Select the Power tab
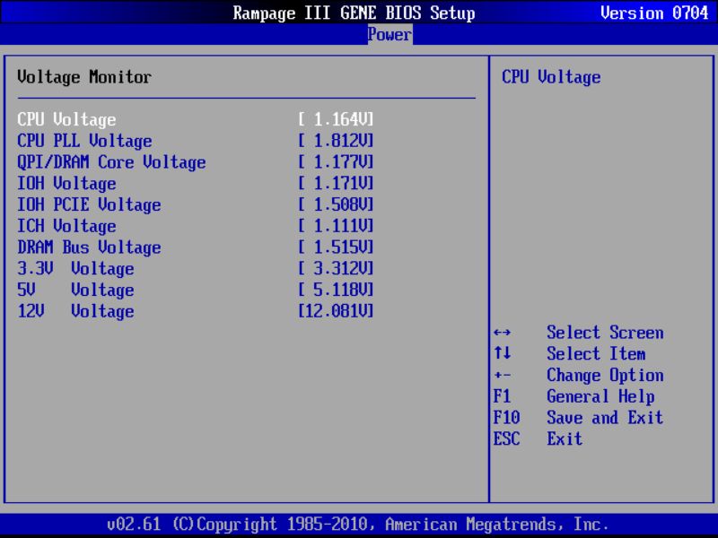718x538 pixels. pos(390,34)
